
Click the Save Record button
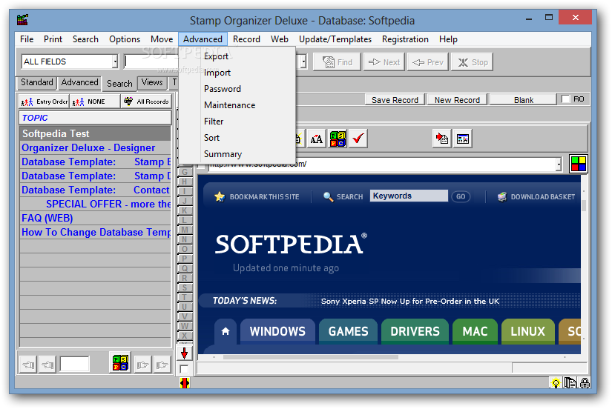pos(395,100)
